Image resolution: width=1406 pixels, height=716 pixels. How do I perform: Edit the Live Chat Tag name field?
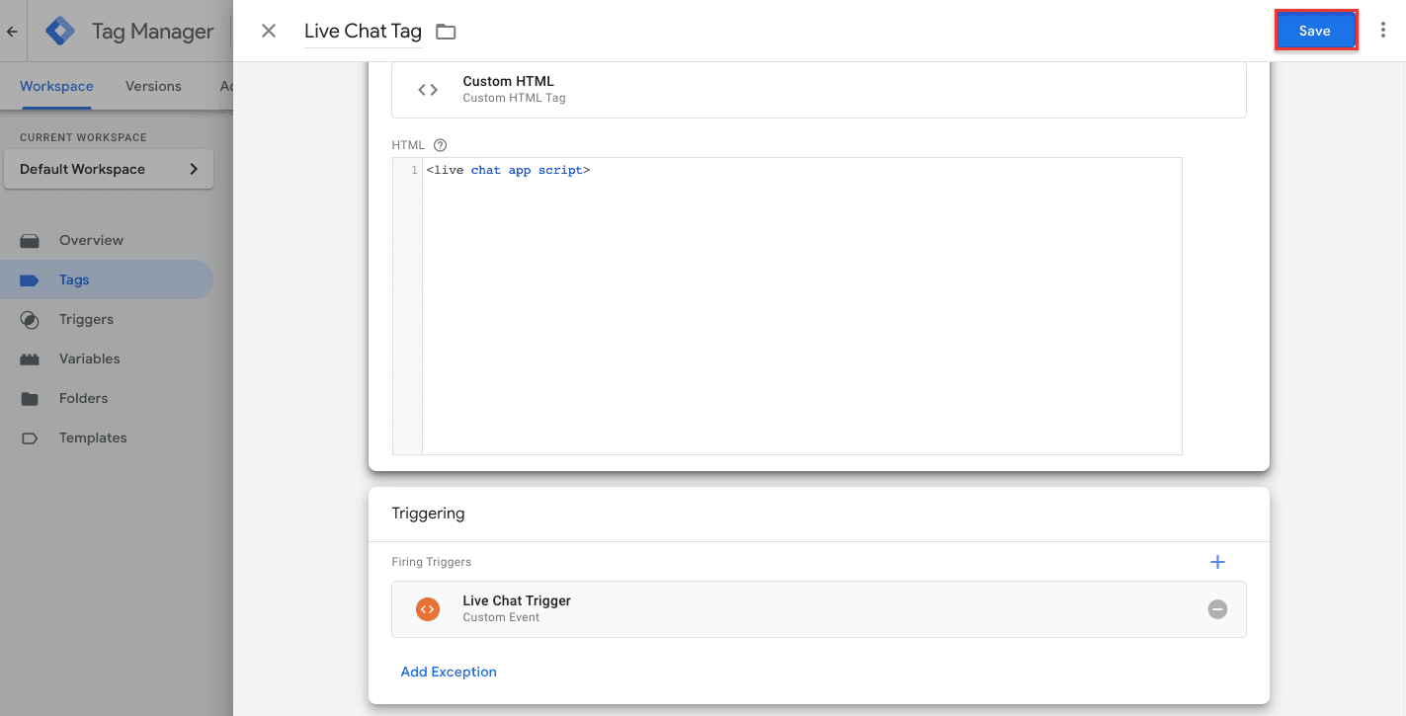coord(363,31)
